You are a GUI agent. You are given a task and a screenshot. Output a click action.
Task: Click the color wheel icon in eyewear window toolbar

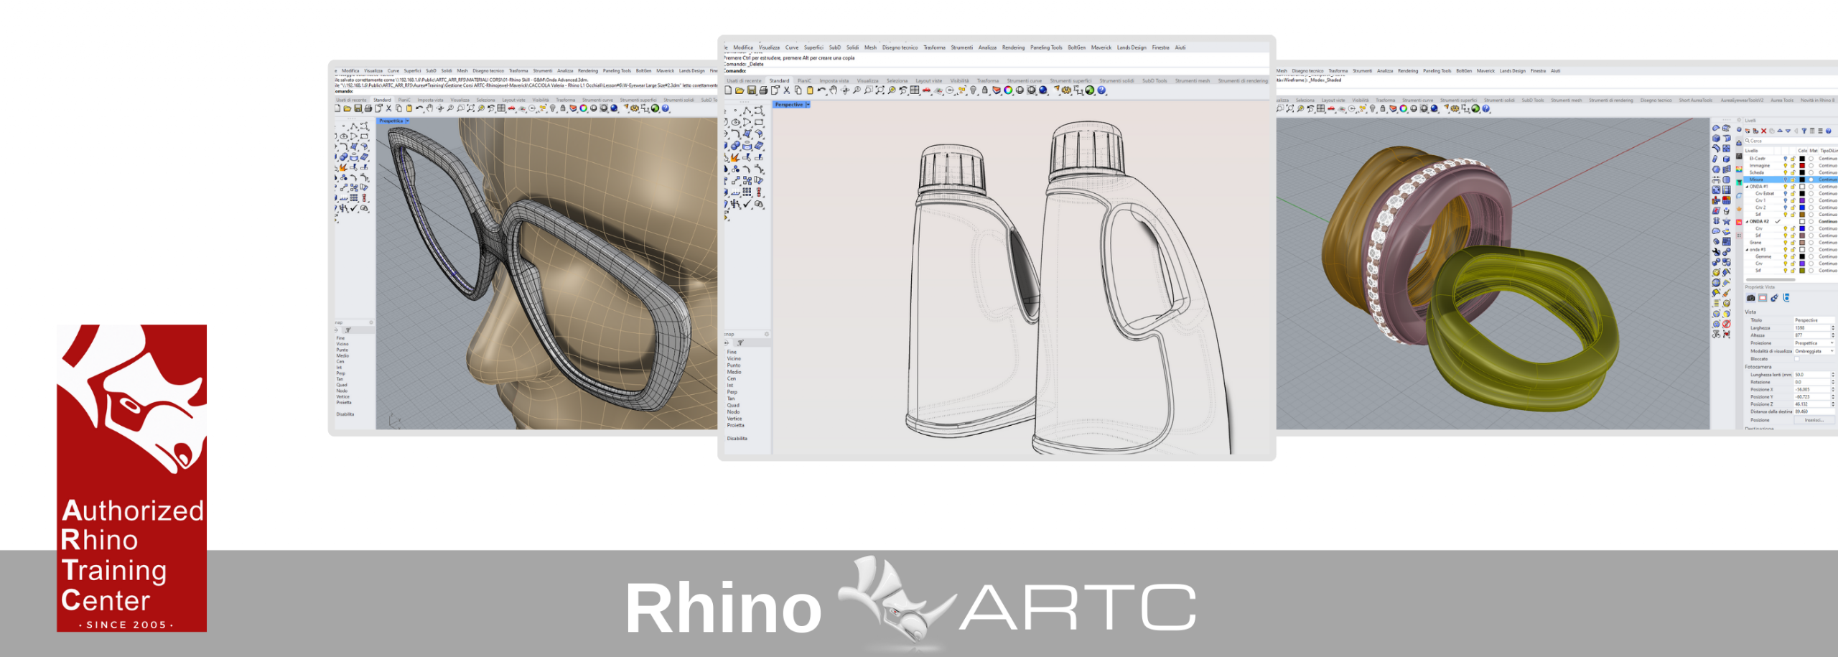point(583,108)
